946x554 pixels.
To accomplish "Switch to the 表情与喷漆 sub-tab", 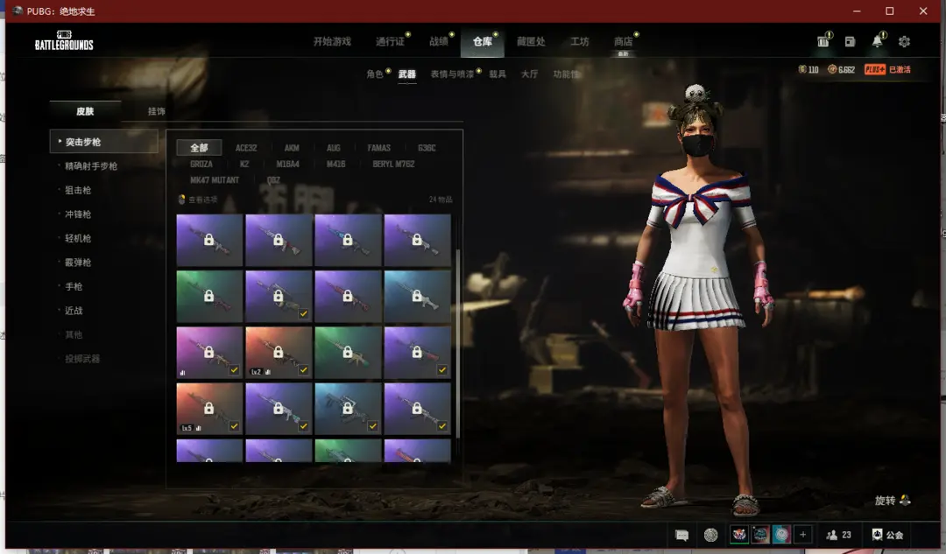I will (x=452, y=74).
